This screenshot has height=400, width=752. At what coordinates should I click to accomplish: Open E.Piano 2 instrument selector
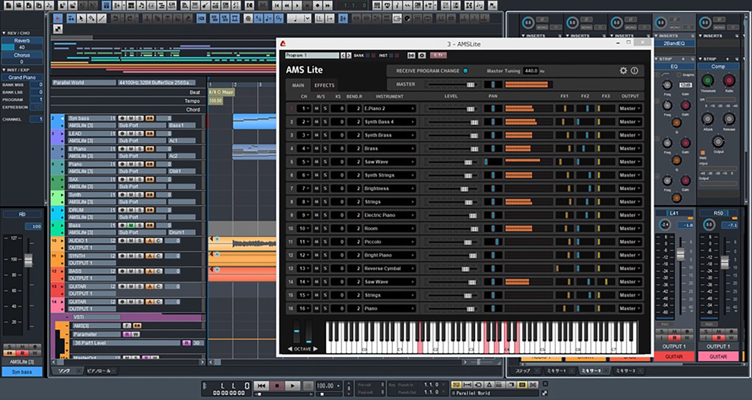pyautogui.click(x=389, y=108)
